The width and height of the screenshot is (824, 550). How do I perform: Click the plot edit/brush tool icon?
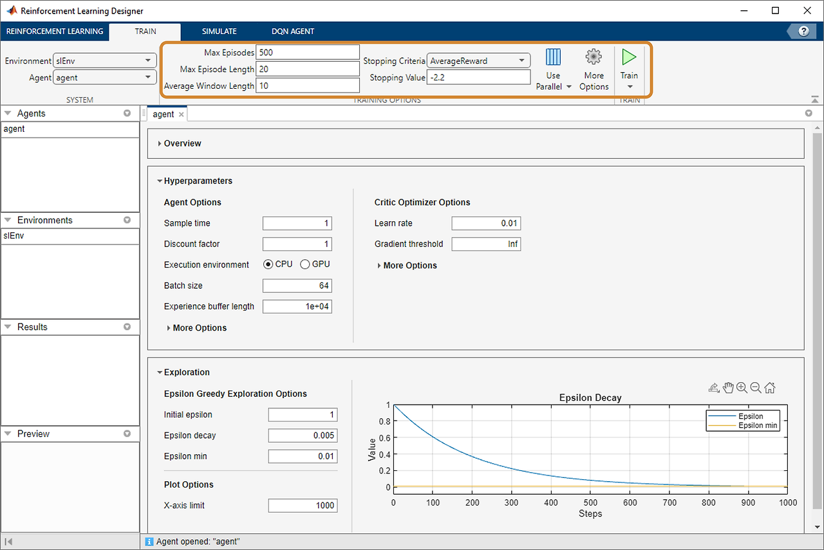tap(713, 387)
